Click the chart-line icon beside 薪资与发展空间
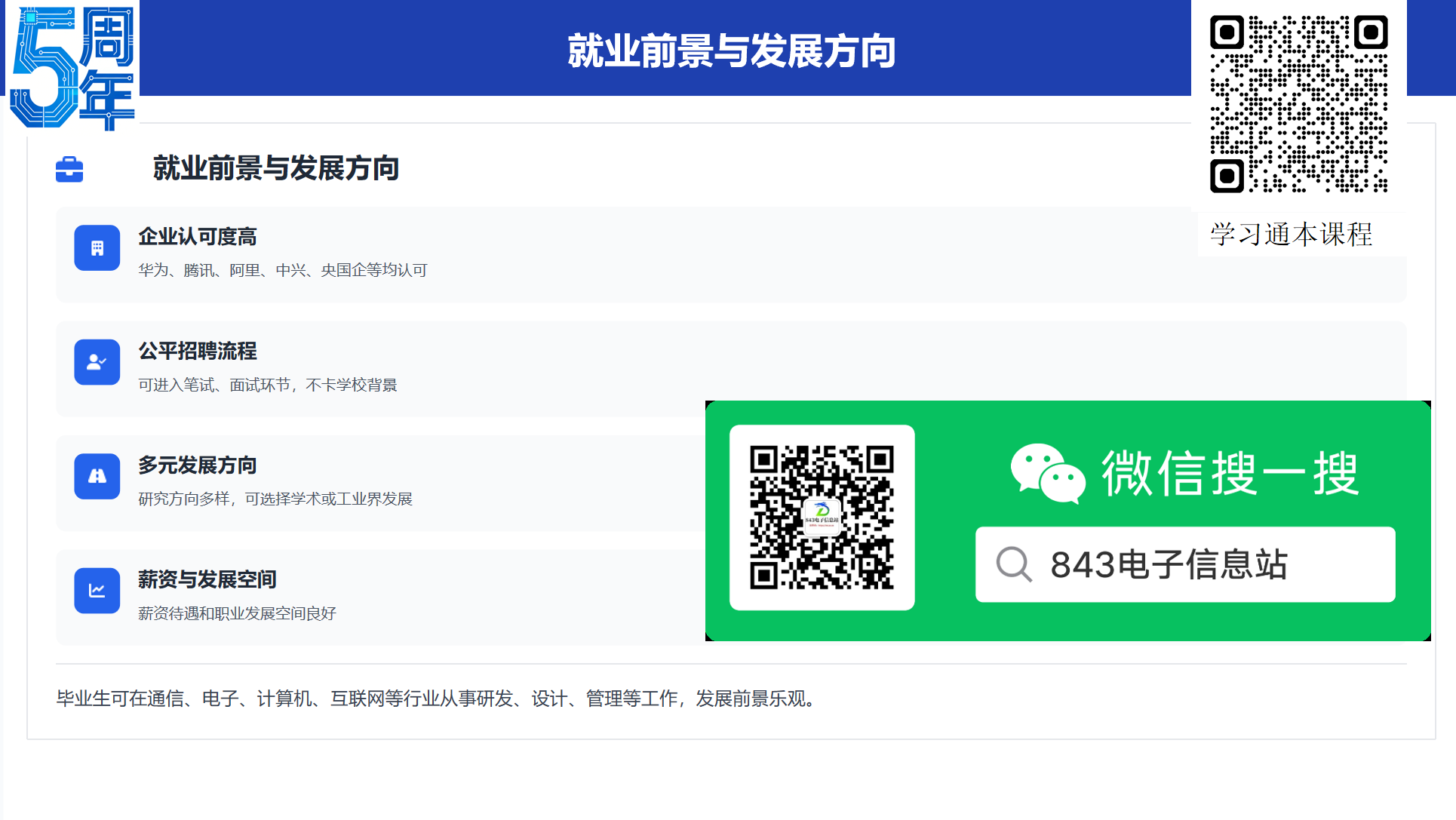 [97, 591]
